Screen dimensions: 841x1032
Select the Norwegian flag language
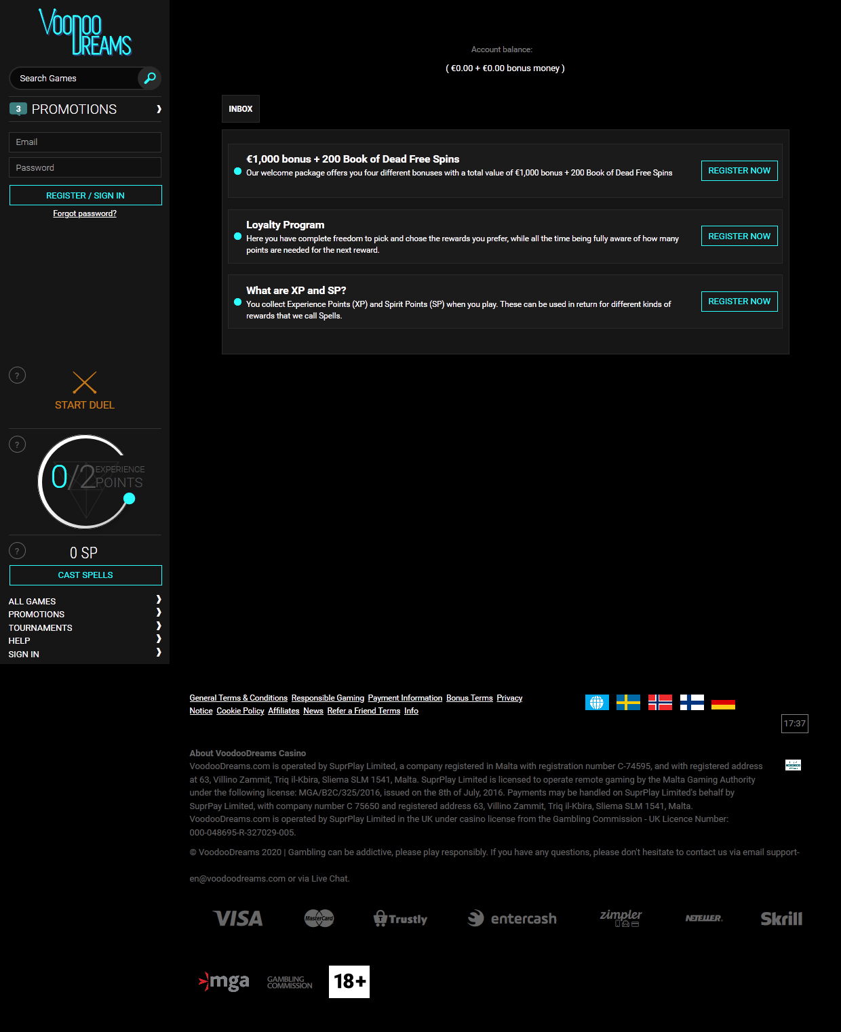coord(660,703)
